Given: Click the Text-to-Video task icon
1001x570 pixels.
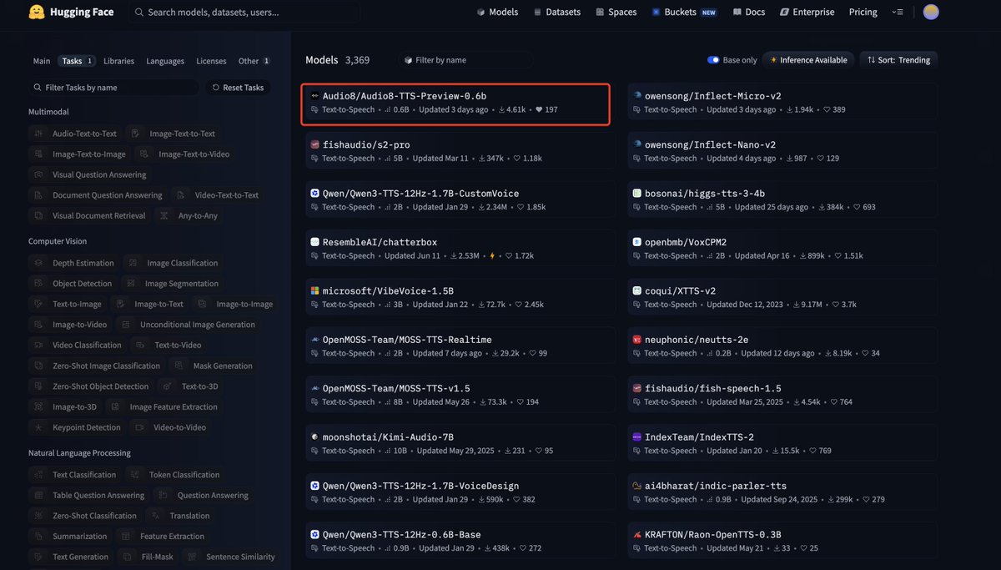Looking at the screenshot, I should coord(140,346).
